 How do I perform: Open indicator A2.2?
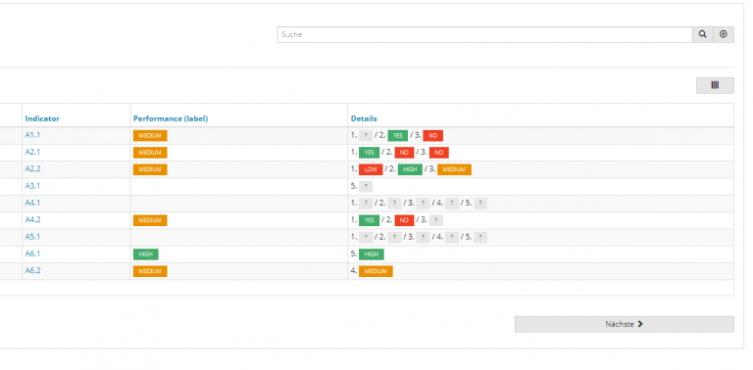click(32, 169)
